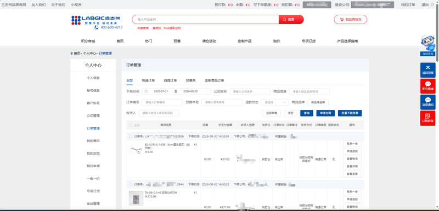Open the 选择销售 salesperson selector

point(271,113)
